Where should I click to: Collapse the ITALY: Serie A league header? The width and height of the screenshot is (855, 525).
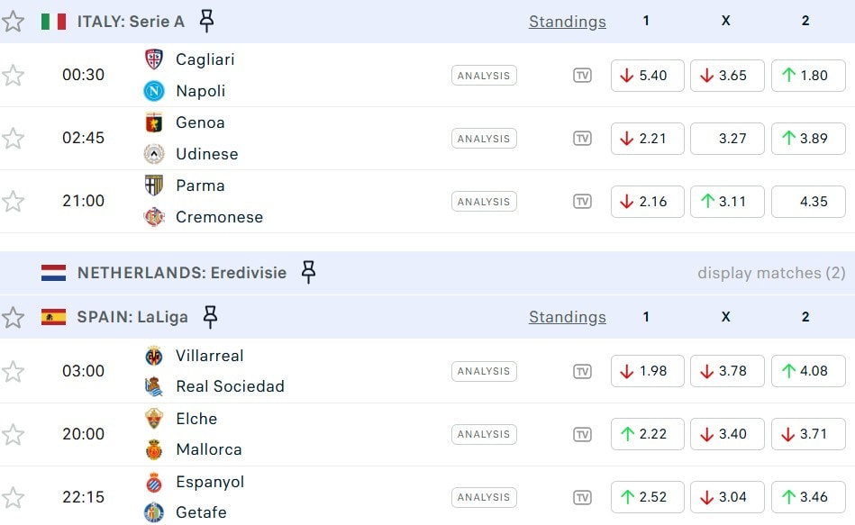click(x=131, y=22)
